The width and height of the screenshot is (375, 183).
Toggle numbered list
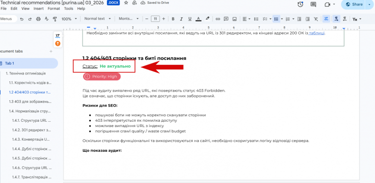[288, 19]
